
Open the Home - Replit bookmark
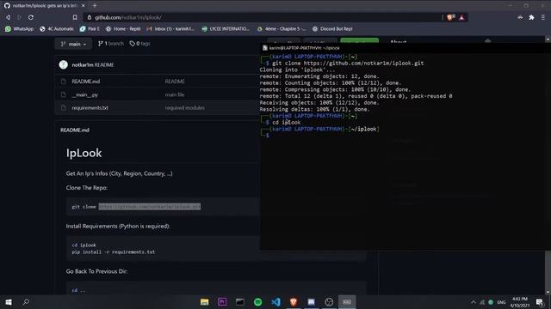tap(123, 28)
